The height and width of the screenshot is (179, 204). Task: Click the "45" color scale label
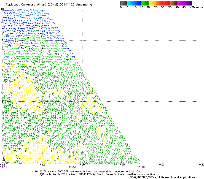tap(184, 7)
